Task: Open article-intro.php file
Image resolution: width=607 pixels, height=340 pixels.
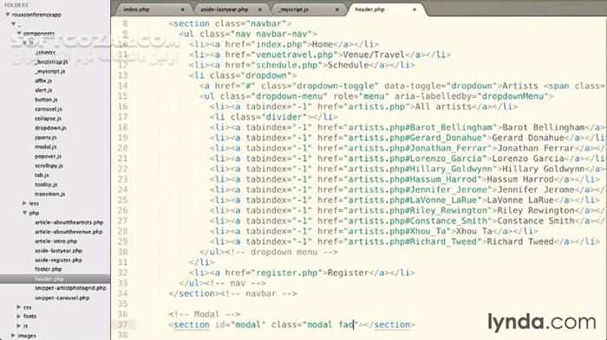Action: 55,241
